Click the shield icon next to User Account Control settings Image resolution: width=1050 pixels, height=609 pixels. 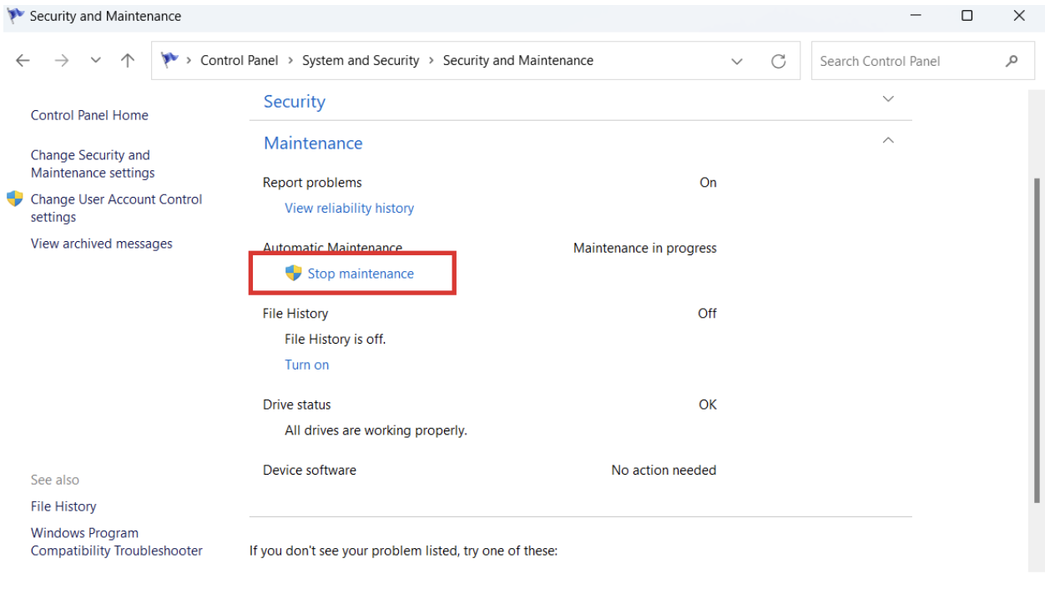14,199
